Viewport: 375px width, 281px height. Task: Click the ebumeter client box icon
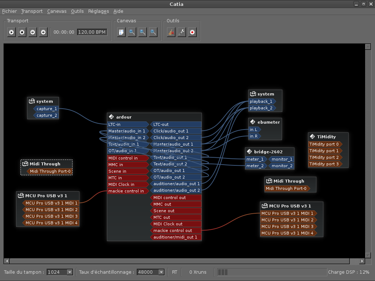click(253, 122)
